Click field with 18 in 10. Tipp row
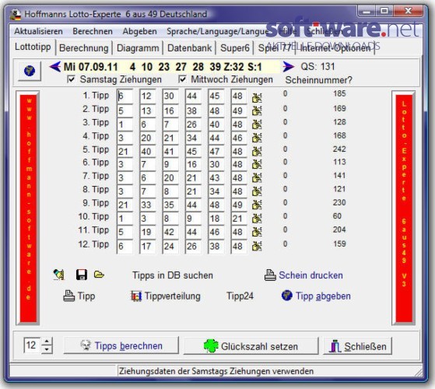This screenshot has width=435, height=389. [216, 219]
